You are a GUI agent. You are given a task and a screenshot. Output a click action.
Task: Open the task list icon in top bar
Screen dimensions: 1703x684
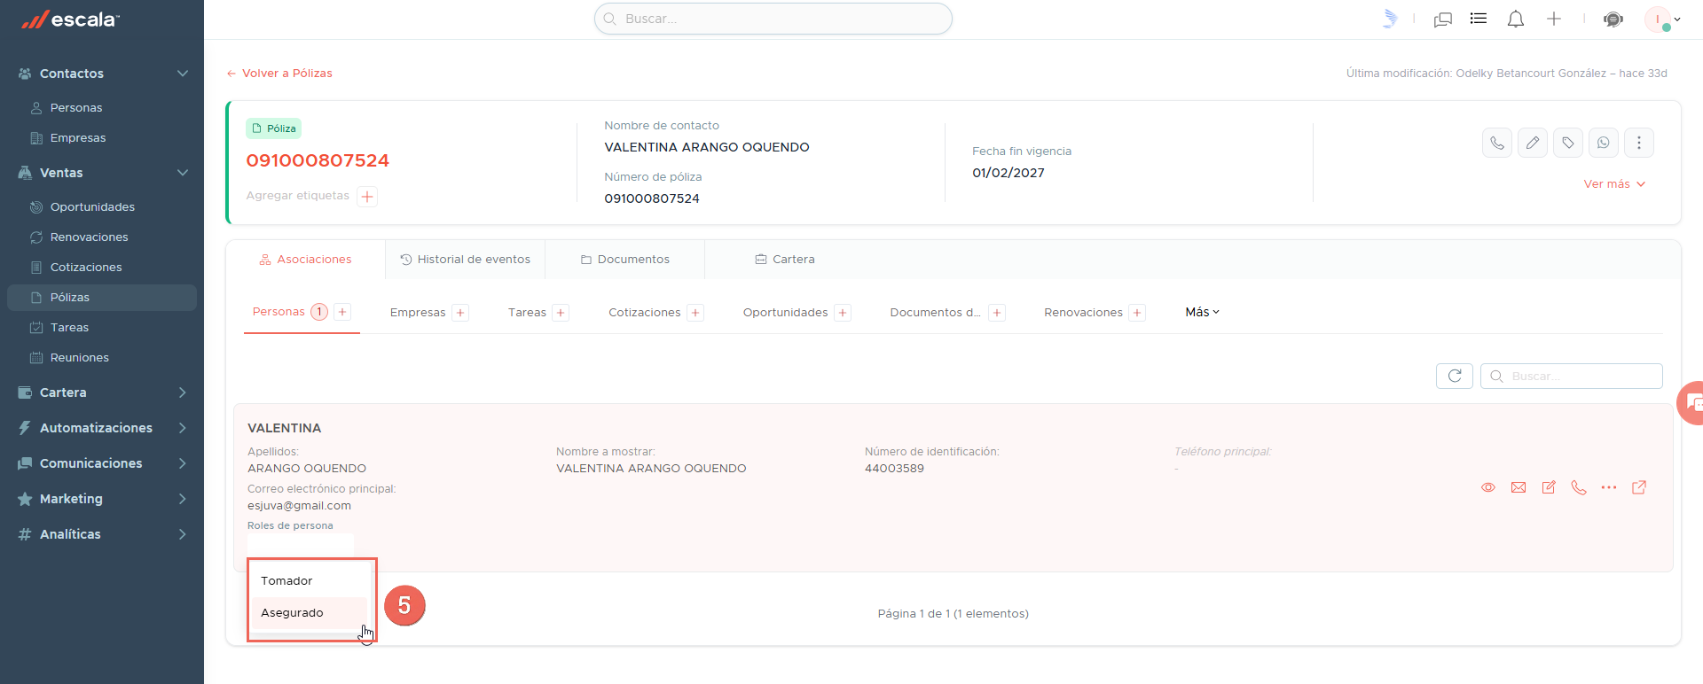point(1479,19)
